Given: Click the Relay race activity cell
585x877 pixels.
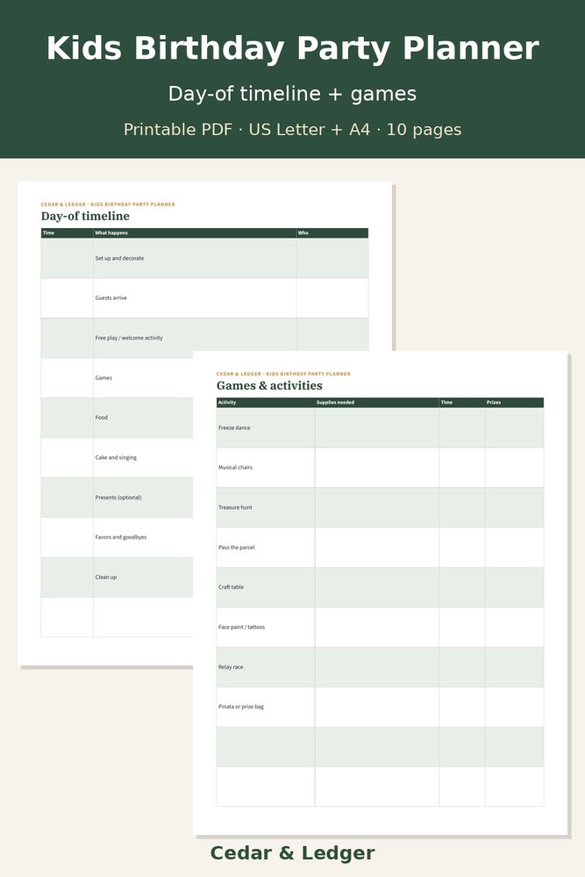Looking at the screenshot, I should [x=265, y=667].
